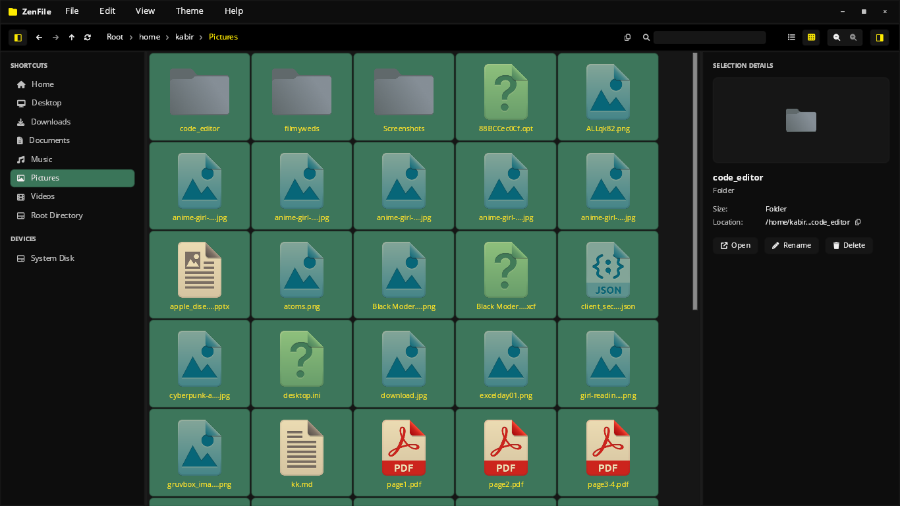Image resolution: width=900 pixels, height=506 pixels.
Task: Click Delete button in selection details
Action: pyautogui.click(x=849, y=246)
